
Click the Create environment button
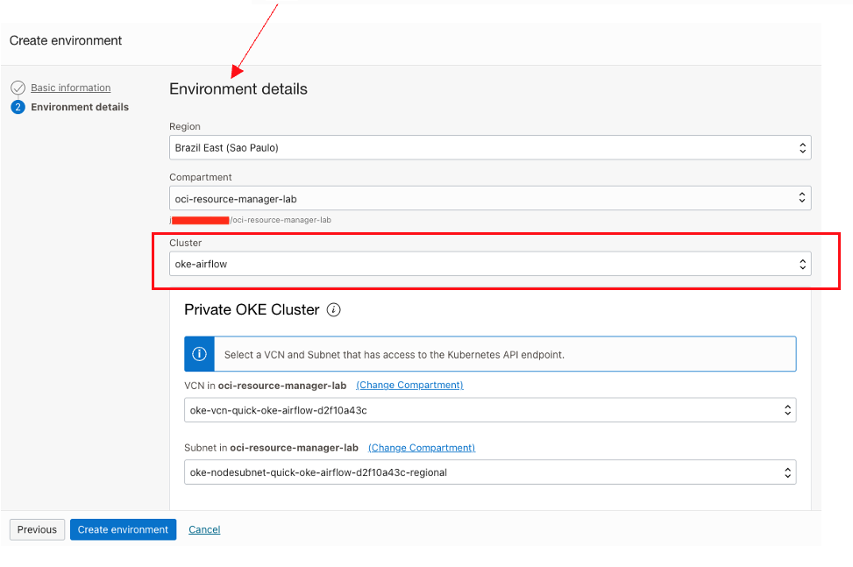click(123, 529)
